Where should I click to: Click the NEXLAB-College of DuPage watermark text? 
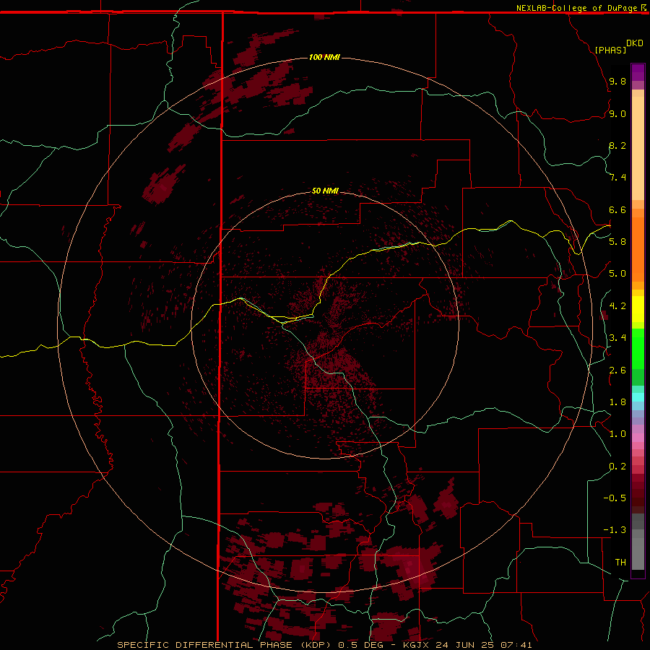coord(576,8)
